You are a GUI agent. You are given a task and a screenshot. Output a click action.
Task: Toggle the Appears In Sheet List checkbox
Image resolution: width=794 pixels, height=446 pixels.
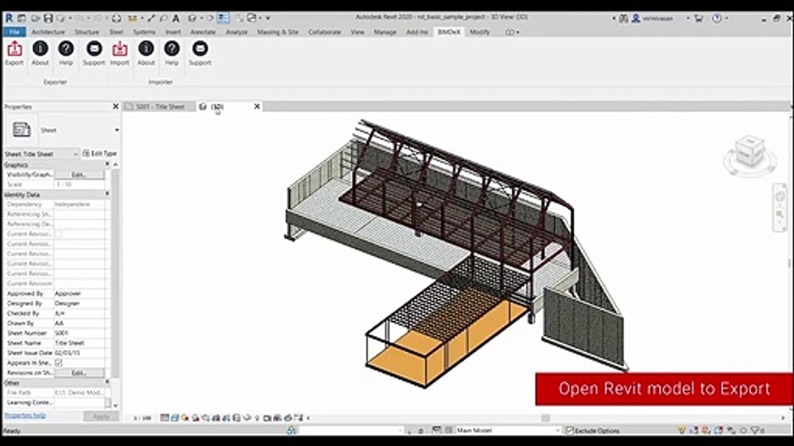click(x=59, y=363)
